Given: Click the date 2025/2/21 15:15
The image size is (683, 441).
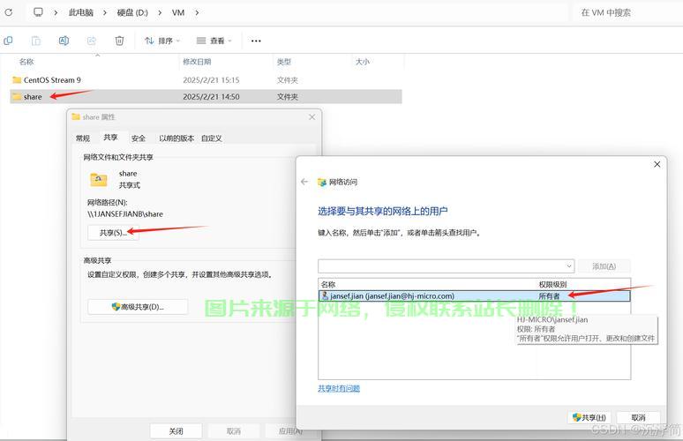Looking at the screenshot, I should tap(211, 80).
